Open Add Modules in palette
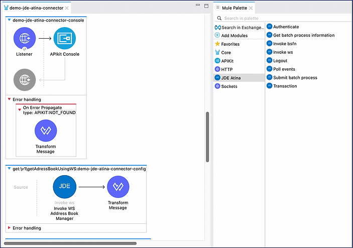Image resolution: width=353 pixels, height=248 pixels. click(234, 36)
